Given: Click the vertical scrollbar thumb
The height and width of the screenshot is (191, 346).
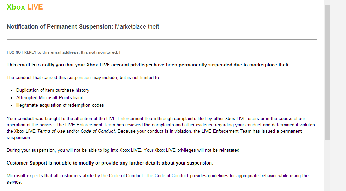Looking at the screenshot, I should [327, 72].
